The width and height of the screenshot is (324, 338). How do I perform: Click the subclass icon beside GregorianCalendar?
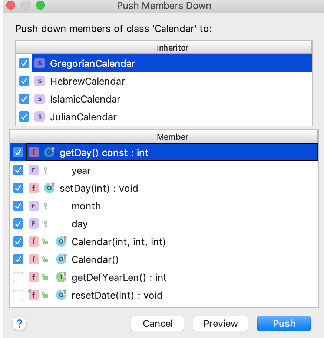40,63
